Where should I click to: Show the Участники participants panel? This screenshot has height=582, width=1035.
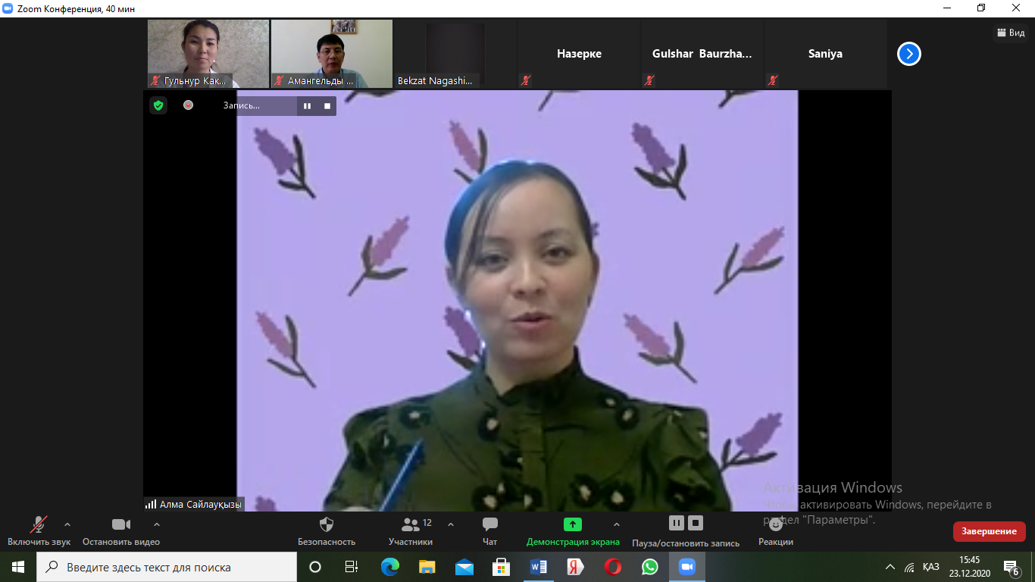(x=411, y=531)
